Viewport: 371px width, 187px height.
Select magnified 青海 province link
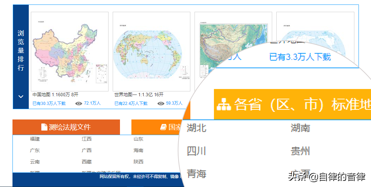click(x=196, y=173)
